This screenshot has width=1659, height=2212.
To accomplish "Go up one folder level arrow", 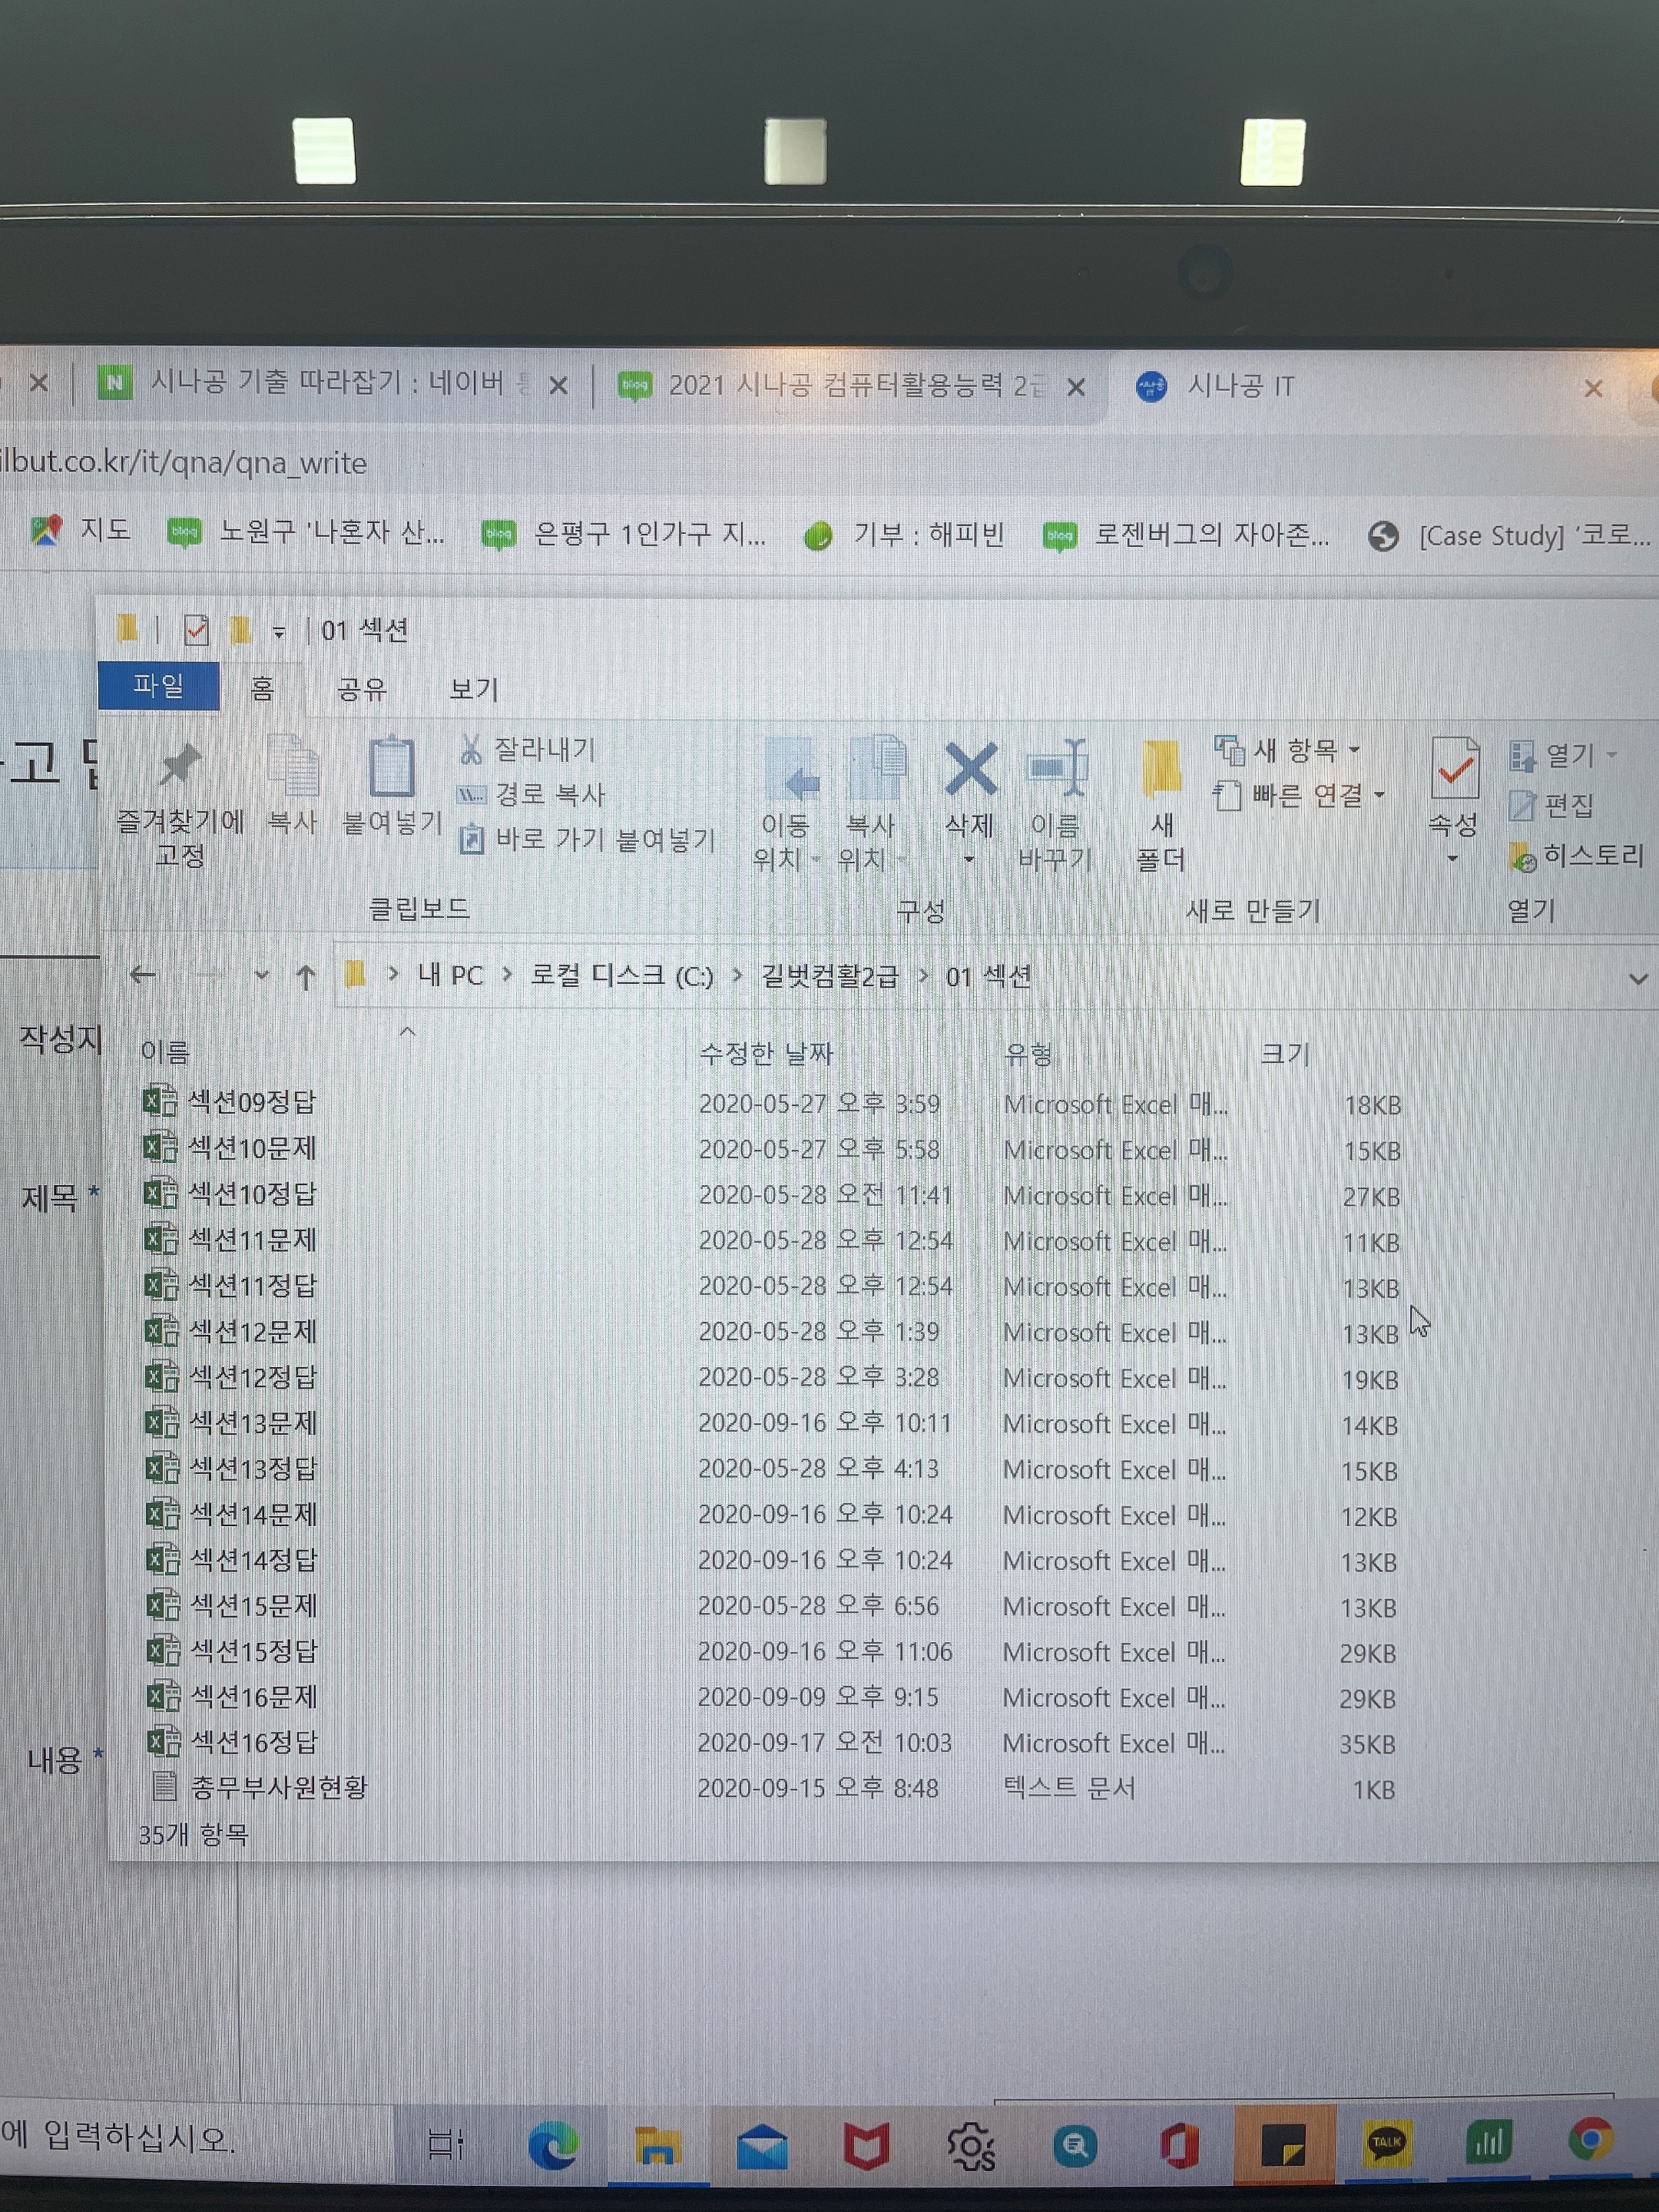I will (305, 976).
